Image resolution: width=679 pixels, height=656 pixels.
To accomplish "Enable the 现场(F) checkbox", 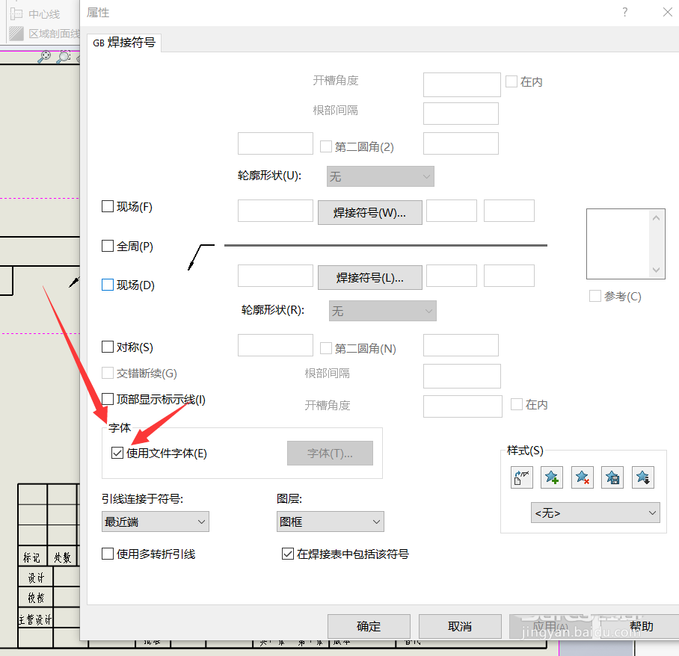I will click(108, 206).
